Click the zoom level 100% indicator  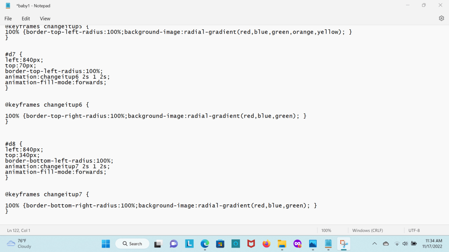[x=326, y=230]
